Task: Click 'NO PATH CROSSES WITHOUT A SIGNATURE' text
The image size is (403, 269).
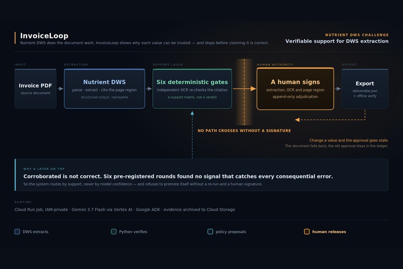Action: tap(244, 131)
